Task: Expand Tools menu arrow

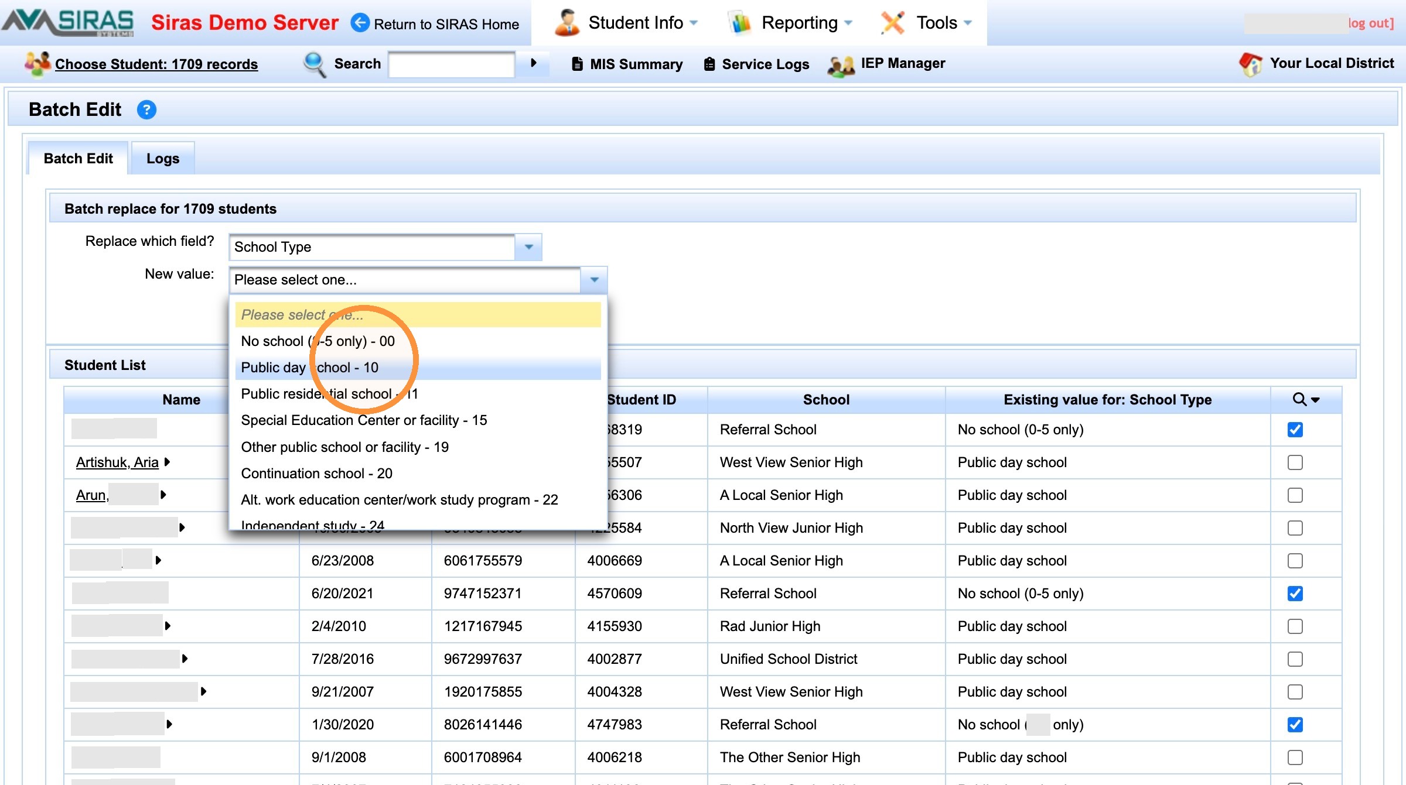Action: 968,23
